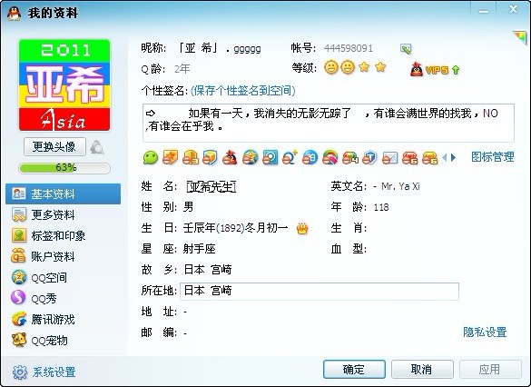
Task: Click 保存个性签名到空间 link
Action: click(x=243, y=91)
